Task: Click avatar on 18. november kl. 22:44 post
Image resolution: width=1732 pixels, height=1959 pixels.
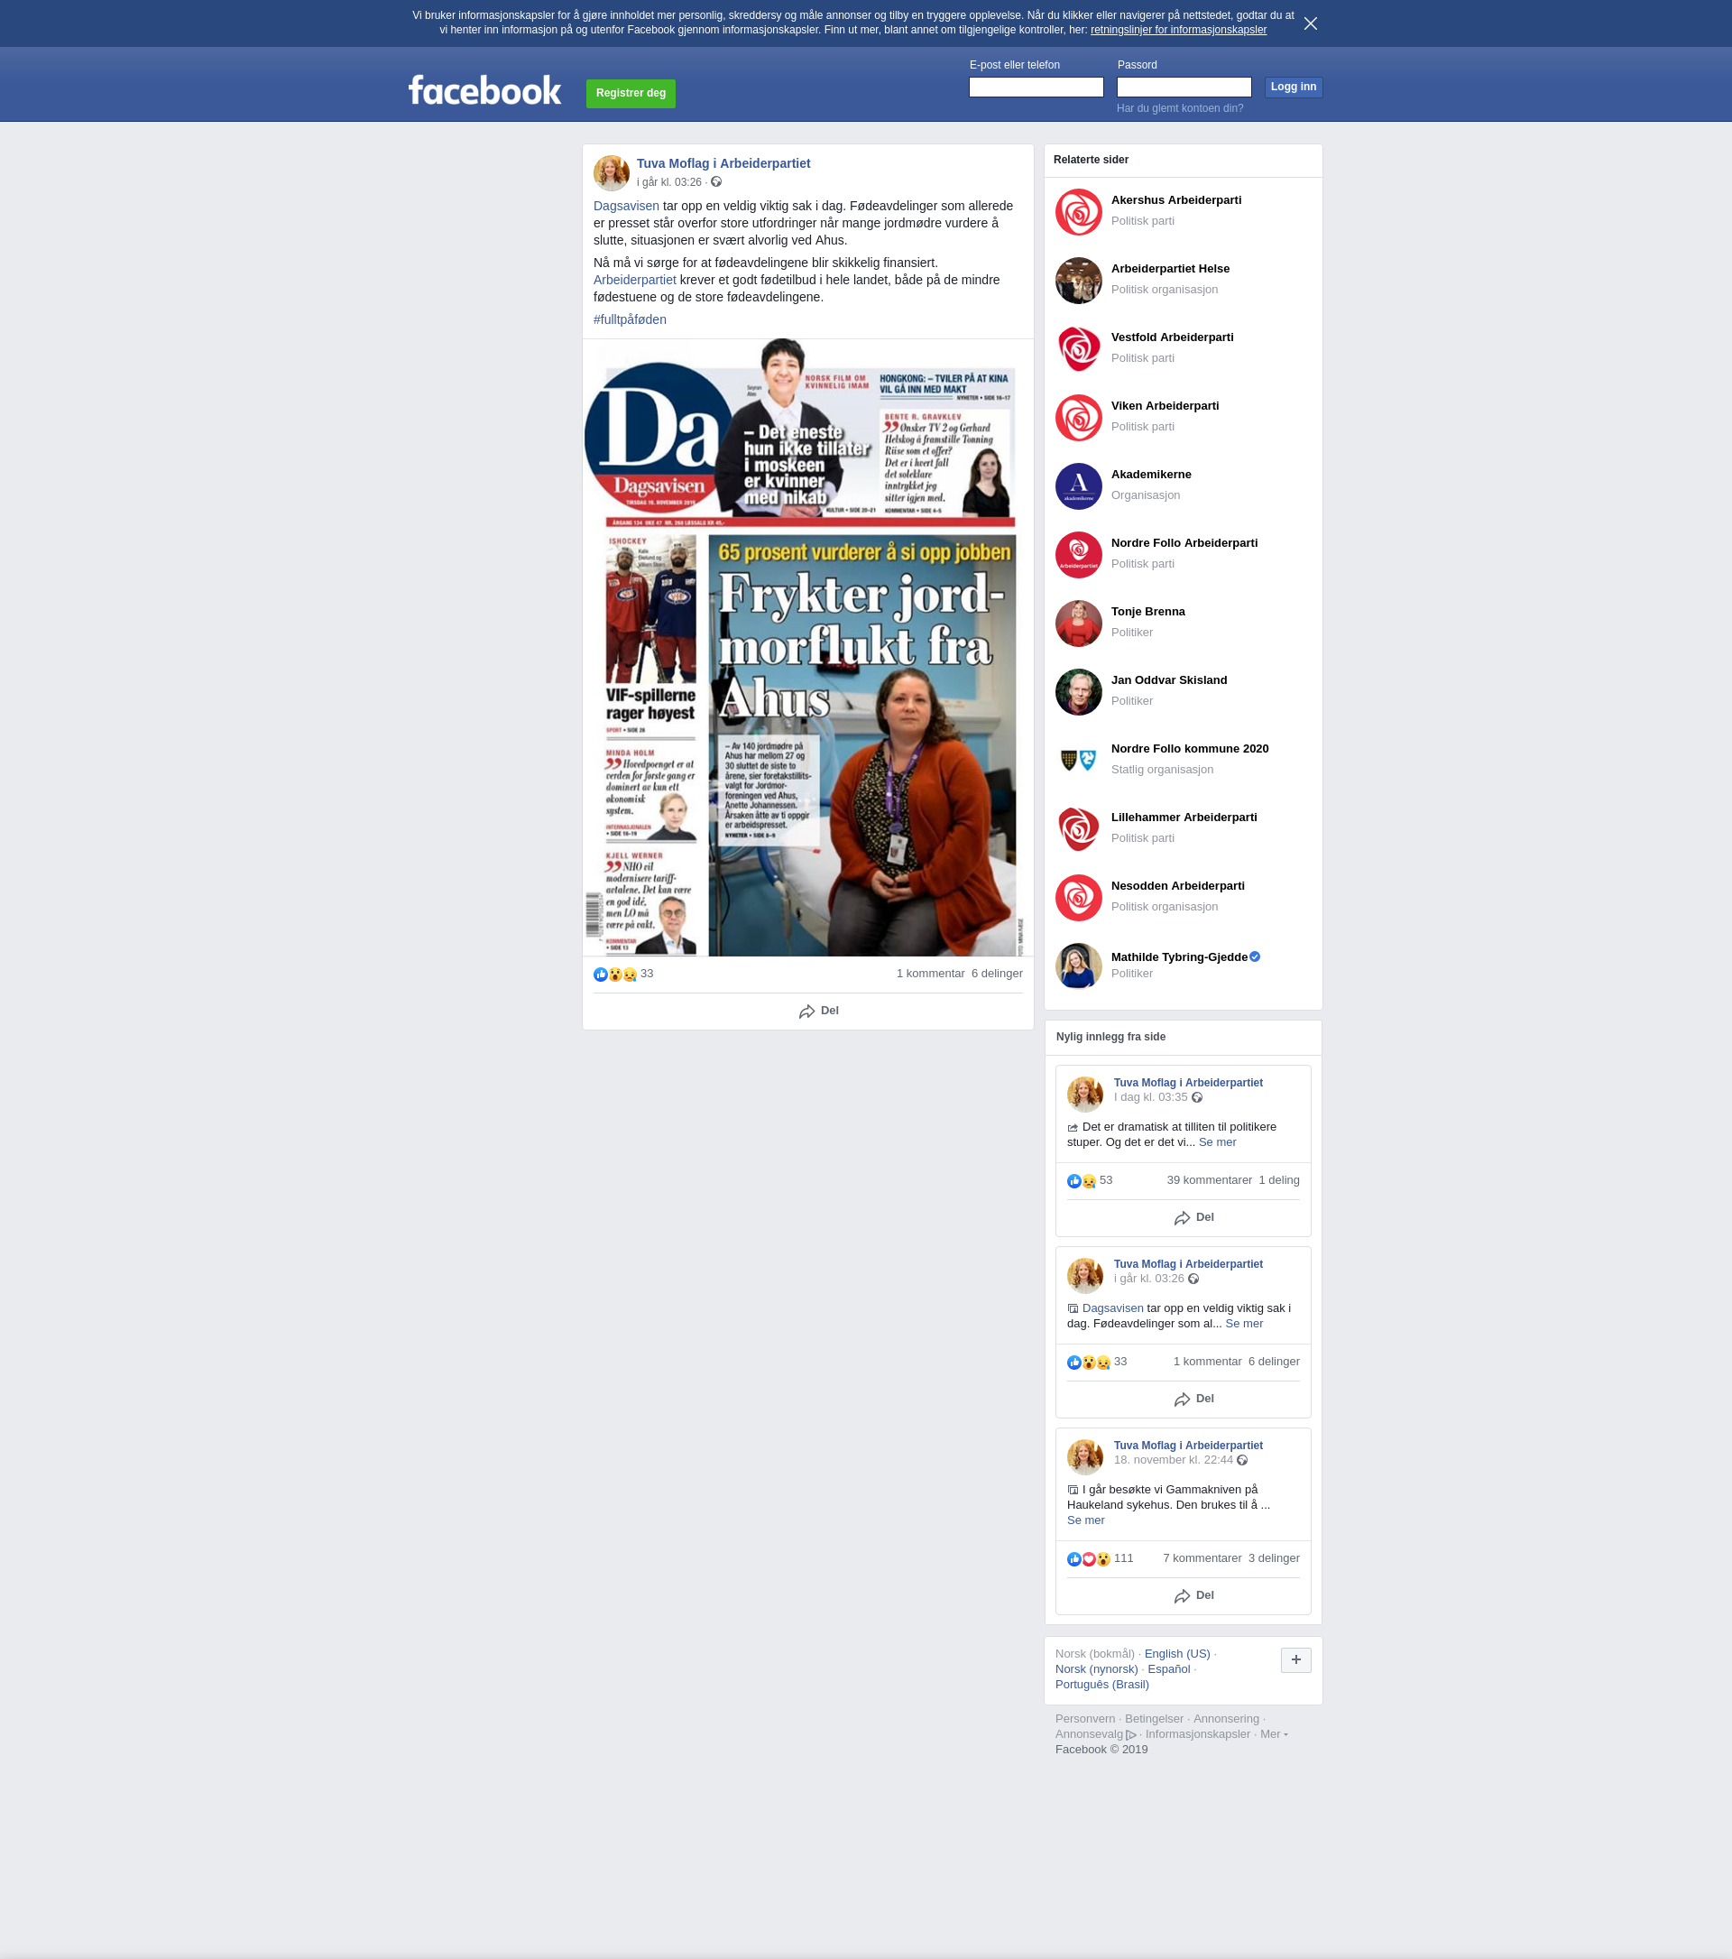Action: tap(1085, 1456)
